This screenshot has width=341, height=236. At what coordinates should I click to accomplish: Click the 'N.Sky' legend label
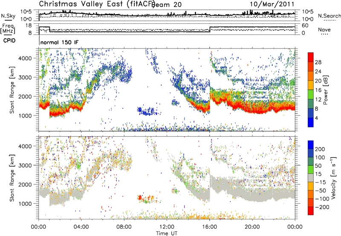click(8, 16)
